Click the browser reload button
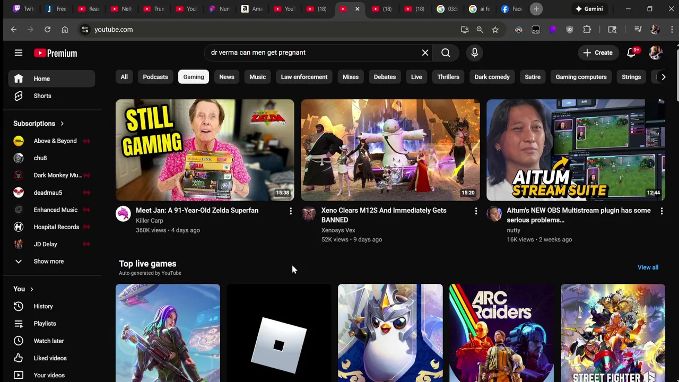This screenshot has width=679, height=382. point(47,30)
